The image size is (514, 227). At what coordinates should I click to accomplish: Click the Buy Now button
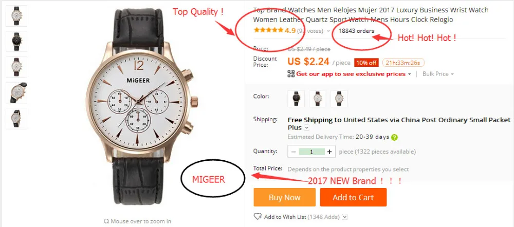click(285, 197)
